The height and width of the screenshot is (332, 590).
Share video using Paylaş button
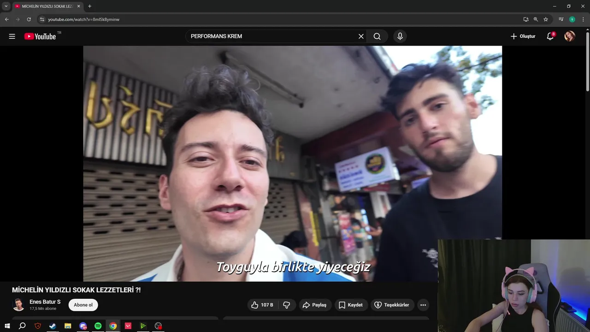314,305
